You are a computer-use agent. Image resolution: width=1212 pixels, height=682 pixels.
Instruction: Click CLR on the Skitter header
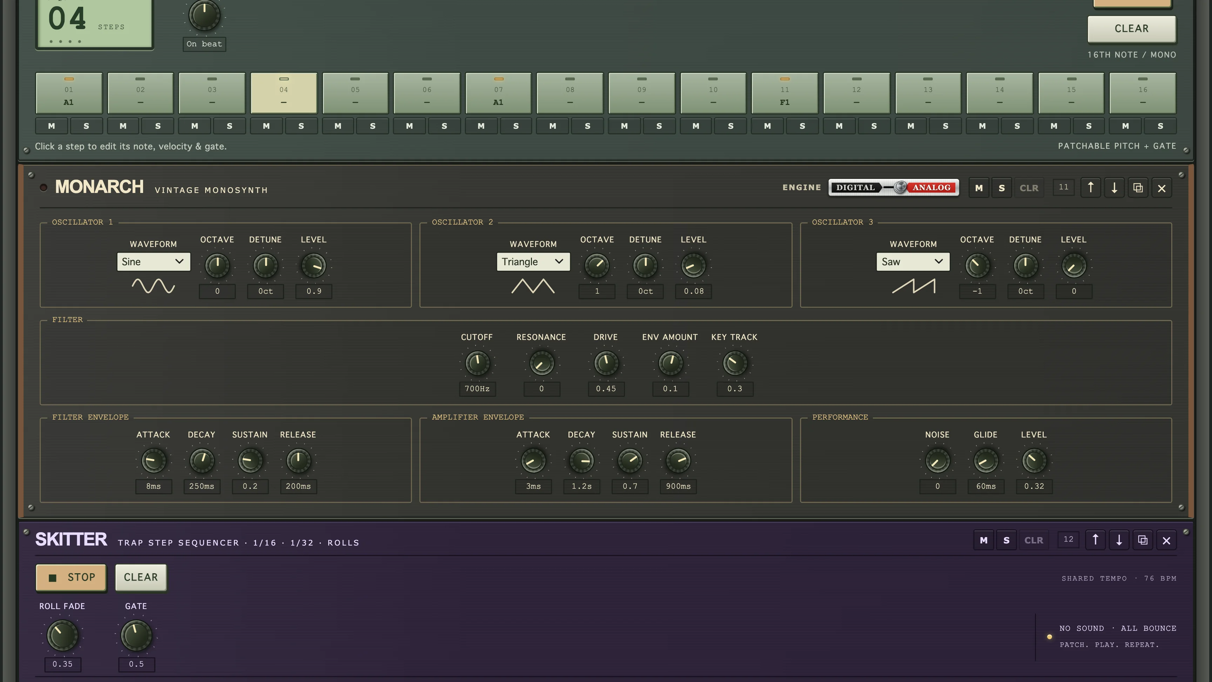coord(1034,540)
